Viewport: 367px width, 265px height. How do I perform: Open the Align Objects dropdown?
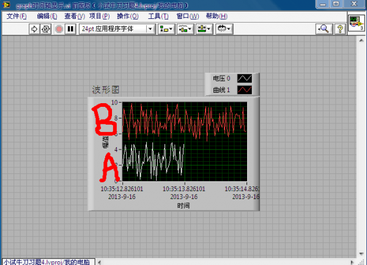tap(166, 29)
